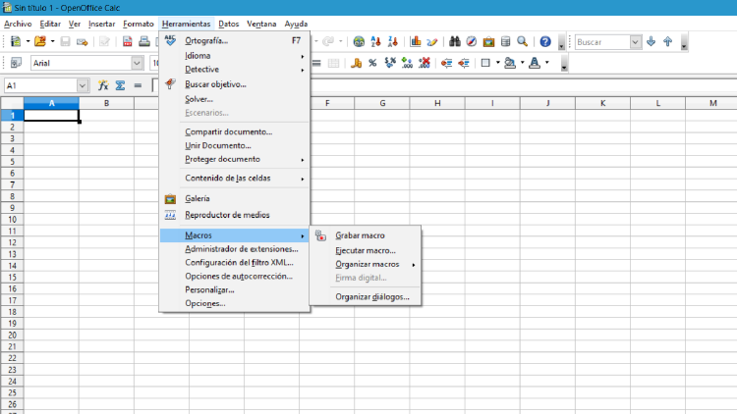Click the sort ascending icon
Viewport: 737px width, 414px height.
(378, 42)
